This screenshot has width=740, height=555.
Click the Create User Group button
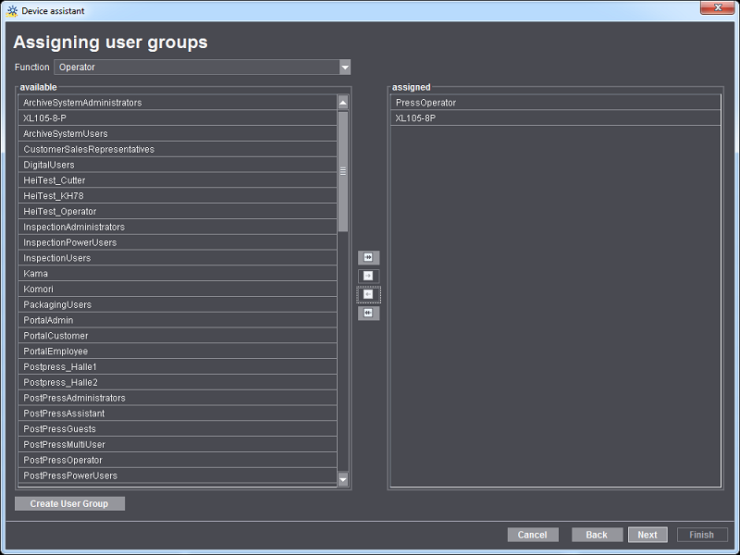[x=68, y=503]
